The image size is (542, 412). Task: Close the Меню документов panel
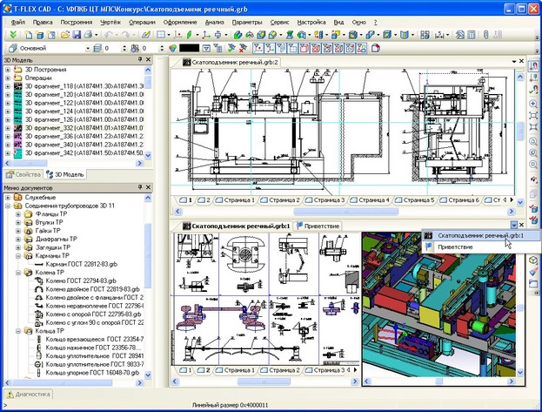coord(148,187)
